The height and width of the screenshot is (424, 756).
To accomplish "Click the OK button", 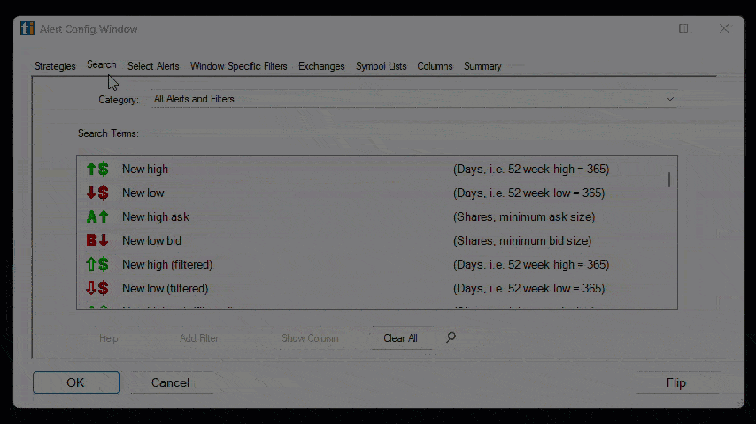I will pos(76,382).
